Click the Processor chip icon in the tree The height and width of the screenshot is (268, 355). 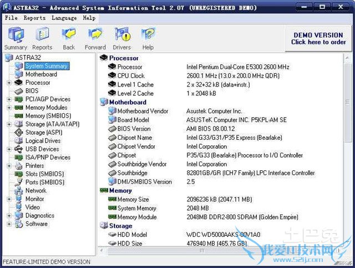[x=18, y=83]
